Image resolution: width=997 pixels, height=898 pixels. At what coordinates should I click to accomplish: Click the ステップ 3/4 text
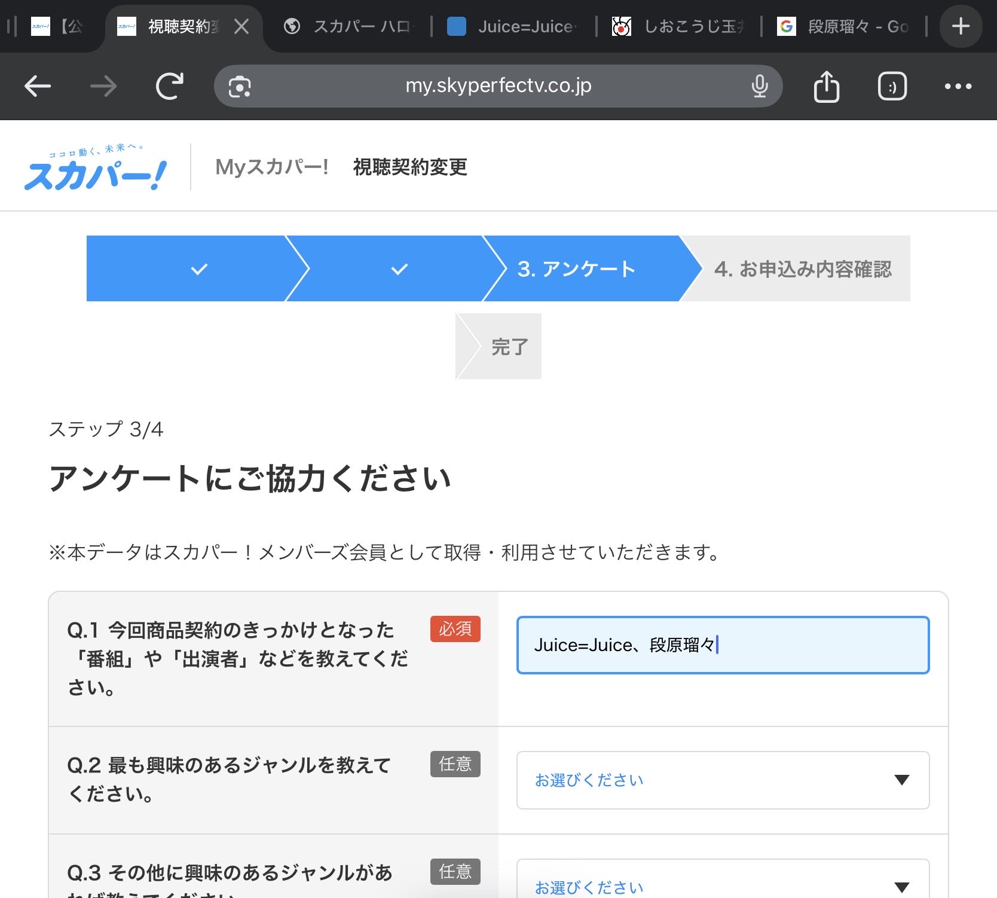106,429
